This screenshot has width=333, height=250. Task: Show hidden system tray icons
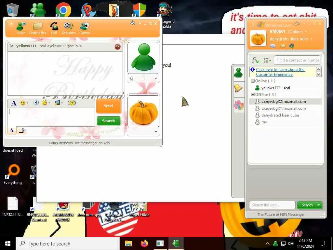[268, 243]
